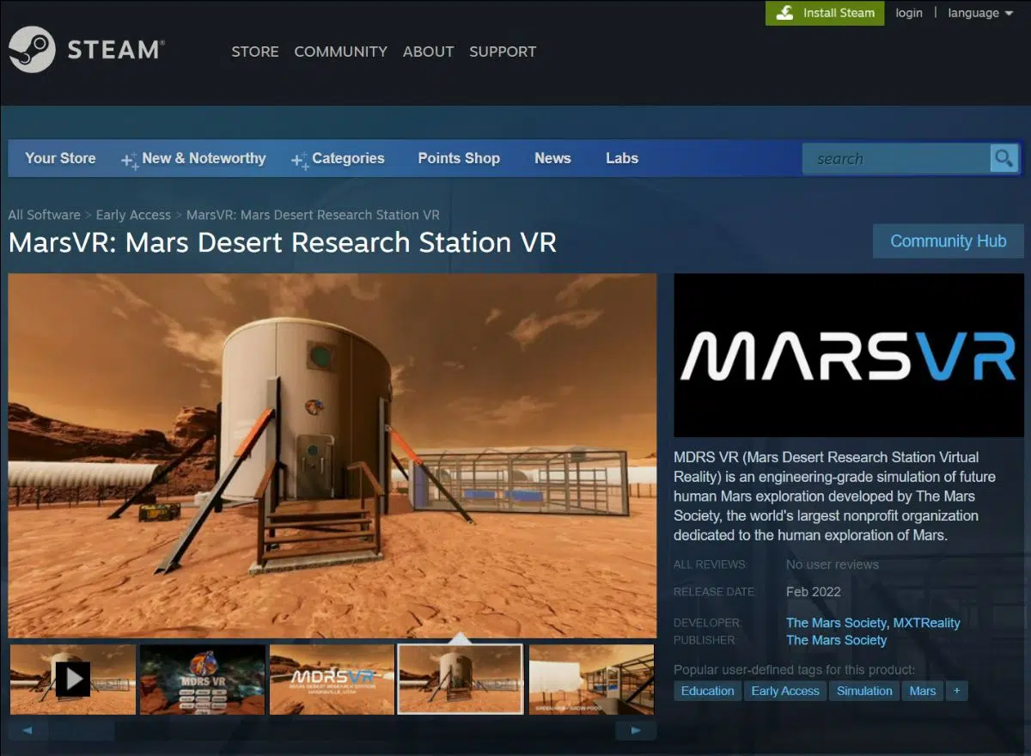Play the trailer video thumbnail

coord(73,679)
